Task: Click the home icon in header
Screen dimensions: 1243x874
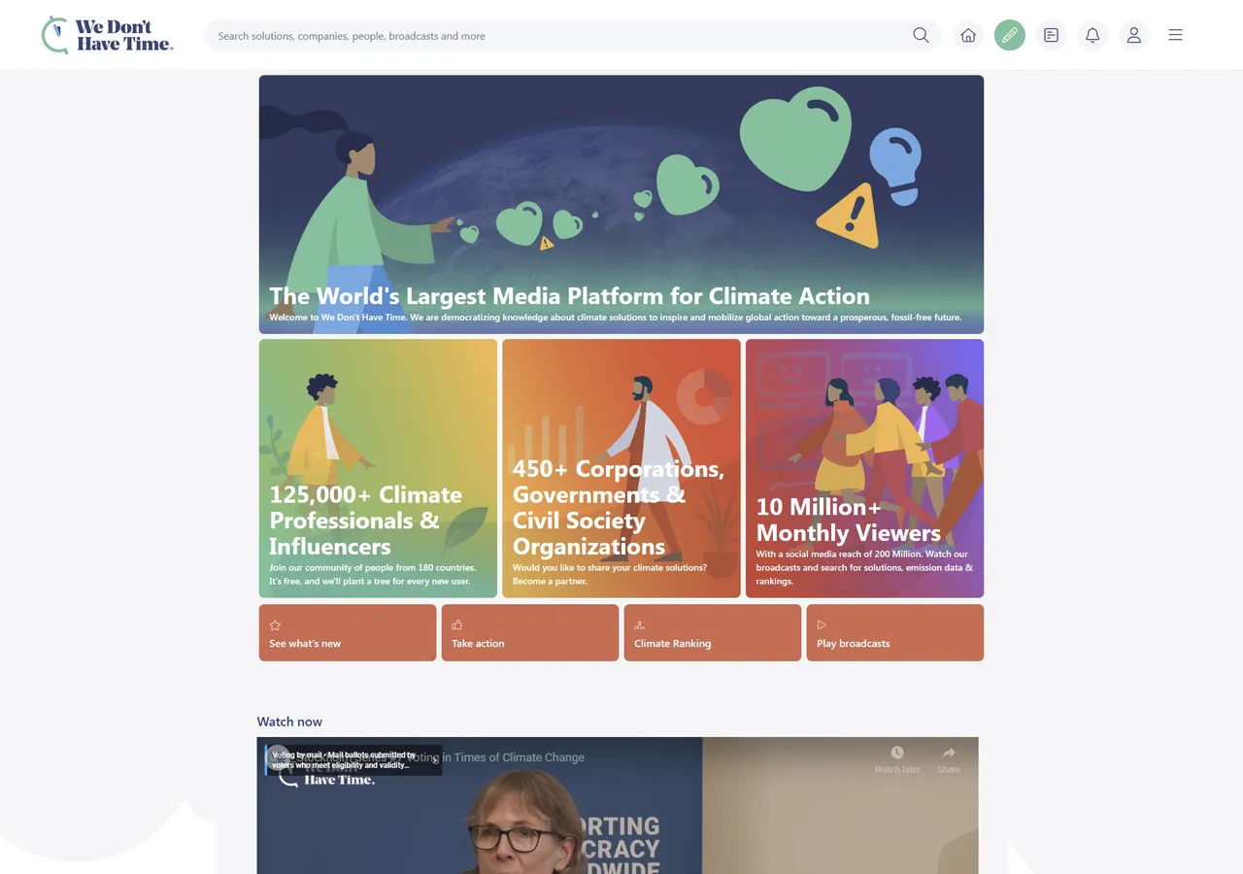Action: pyautogui.click(x=968, y=35)
